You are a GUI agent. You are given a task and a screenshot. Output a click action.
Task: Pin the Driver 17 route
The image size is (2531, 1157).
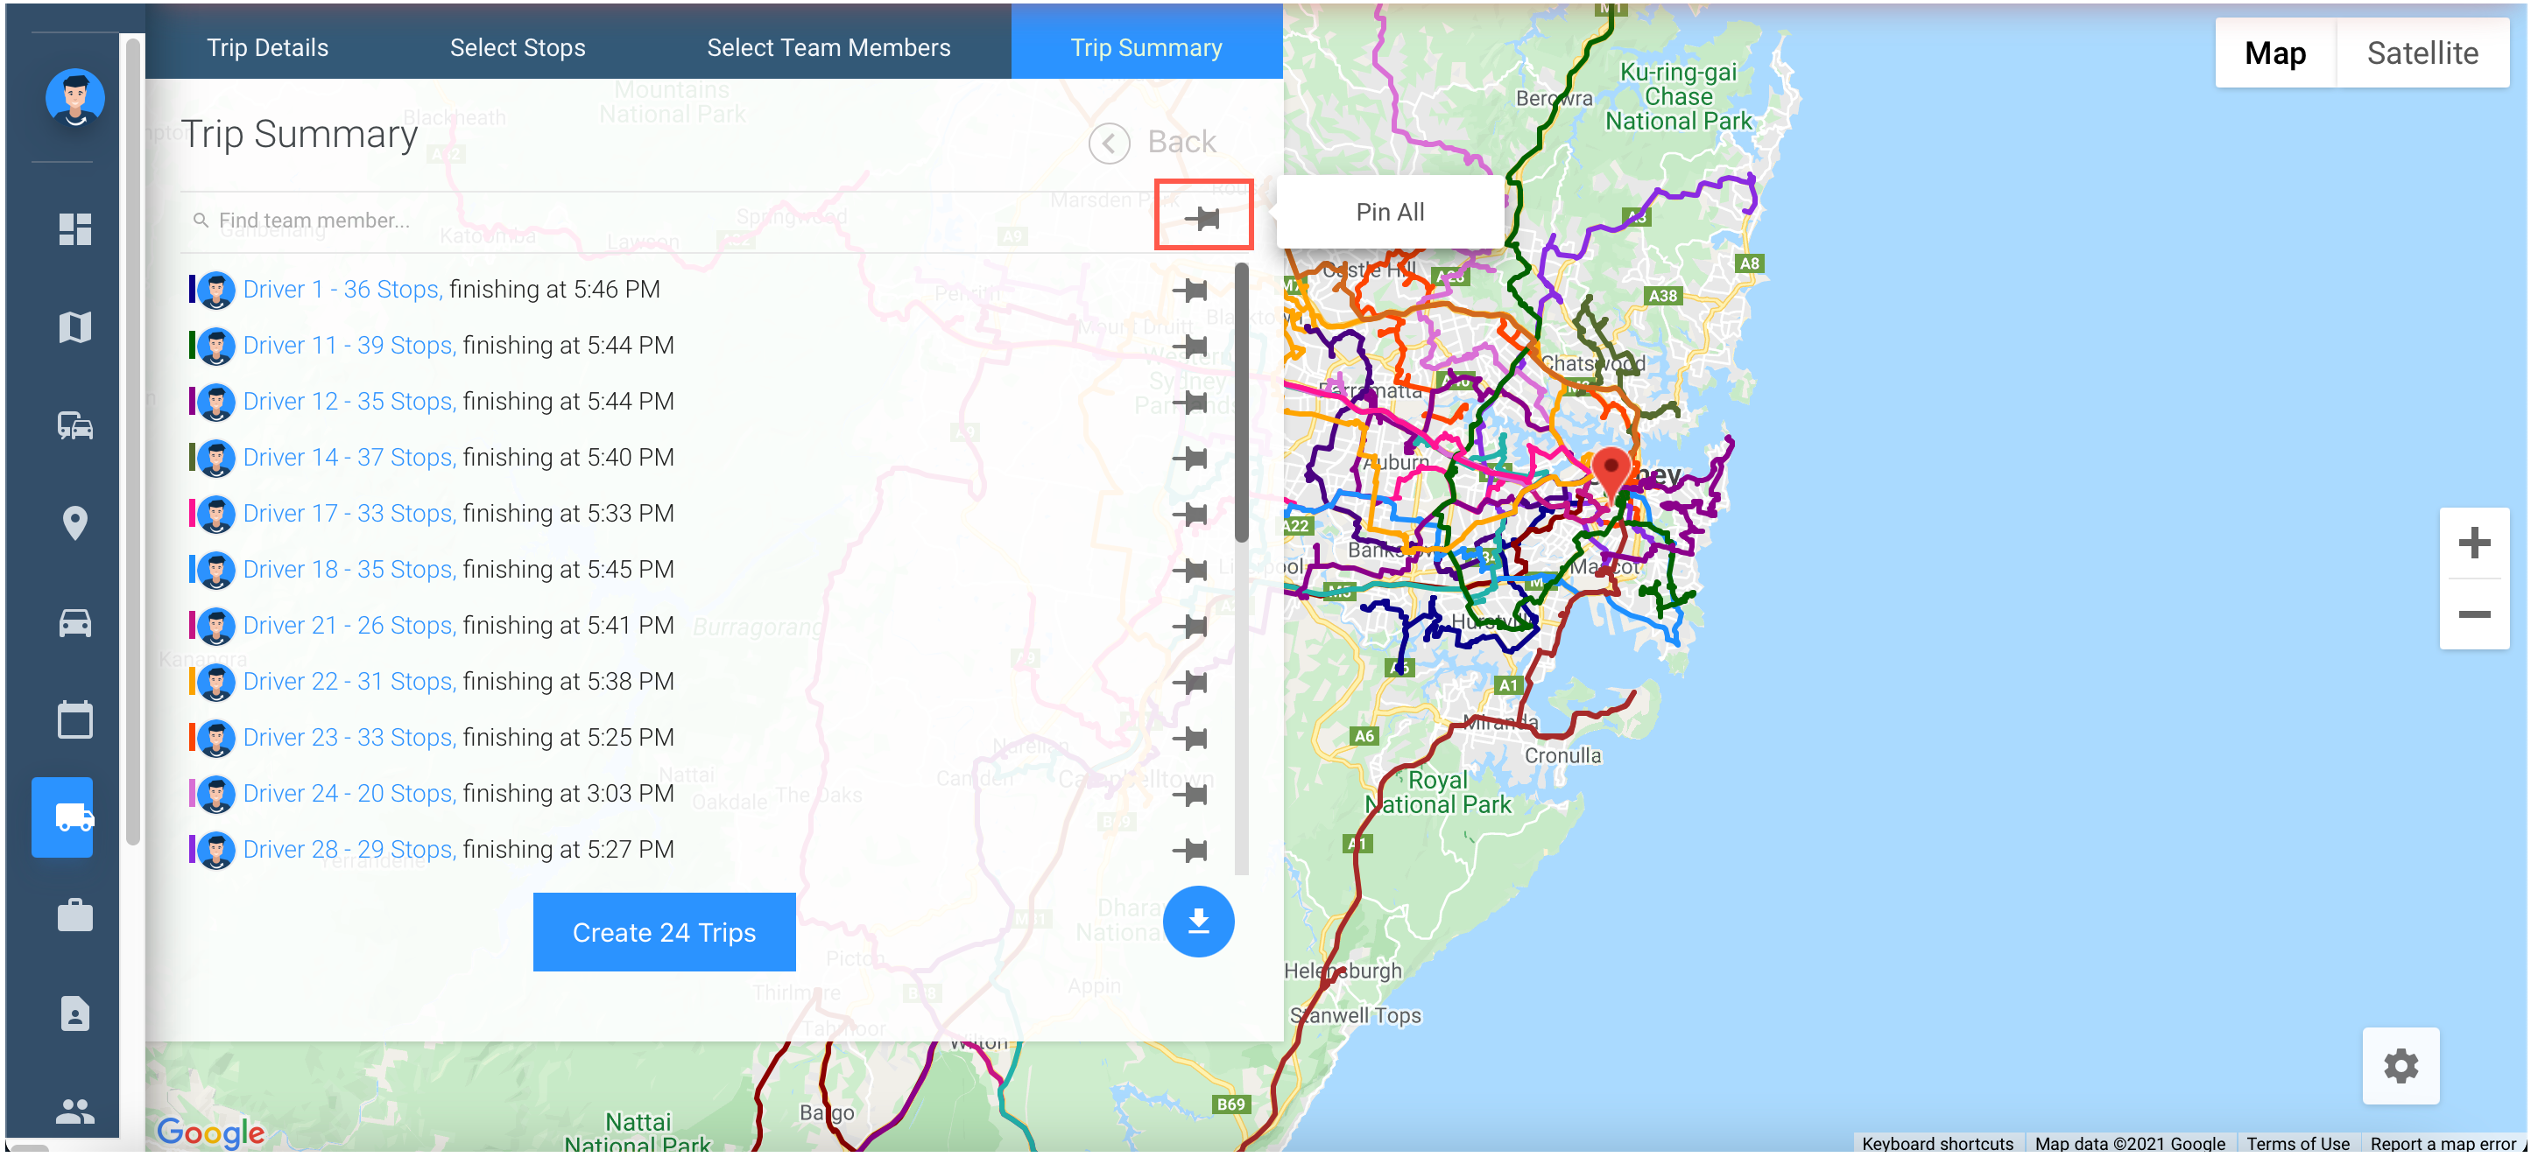[x=1190, y=514]
